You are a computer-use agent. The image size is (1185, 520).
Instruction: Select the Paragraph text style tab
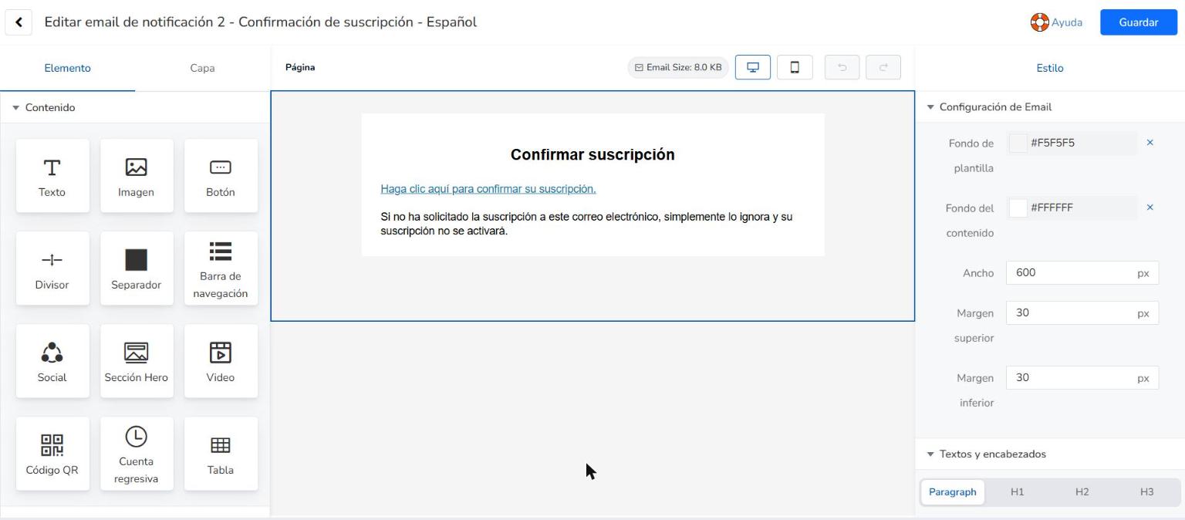pos(953,492)
